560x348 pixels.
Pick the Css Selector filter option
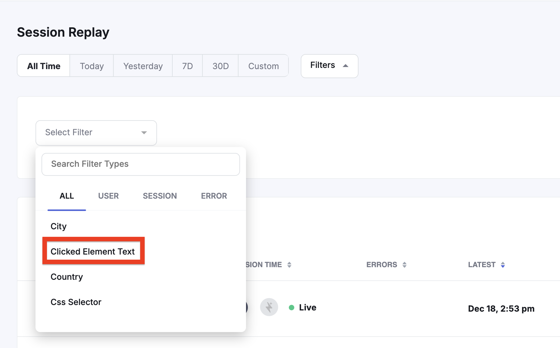point(76,302)
